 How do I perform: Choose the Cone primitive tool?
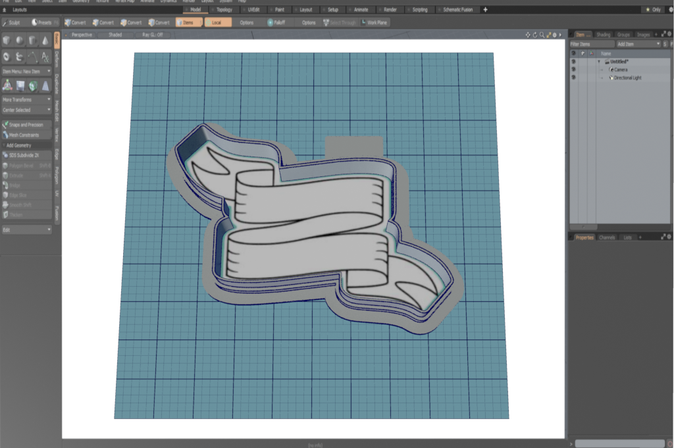pyautogui.click(x=45, y=41)
